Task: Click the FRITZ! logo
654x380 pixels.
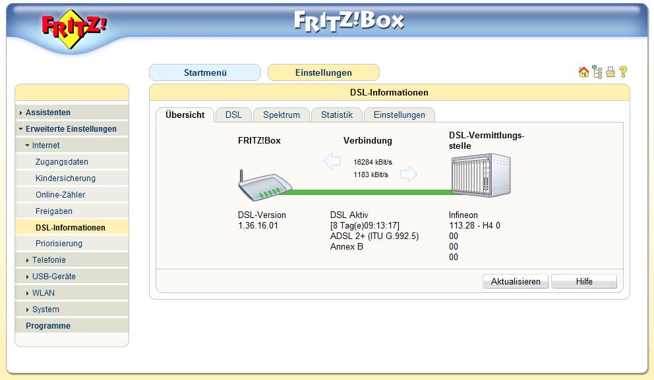Action: tap(74, 28)
